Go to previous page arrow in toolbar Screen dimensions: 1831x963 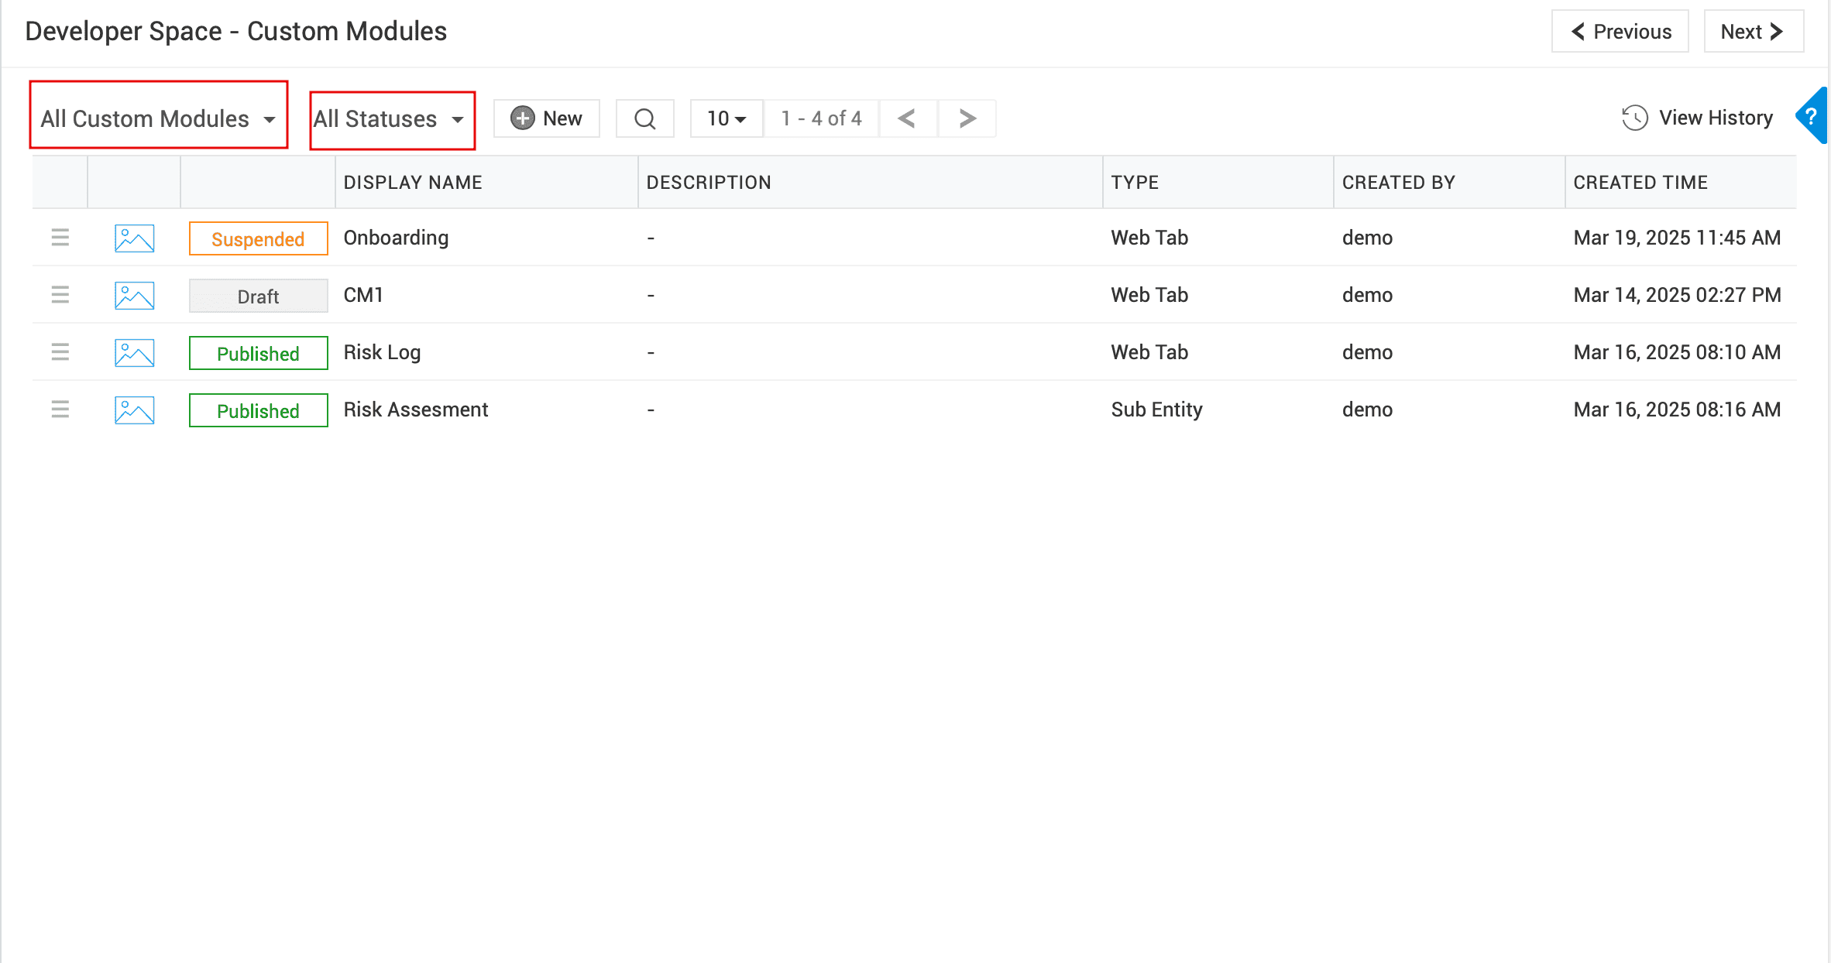coord(907,118)
